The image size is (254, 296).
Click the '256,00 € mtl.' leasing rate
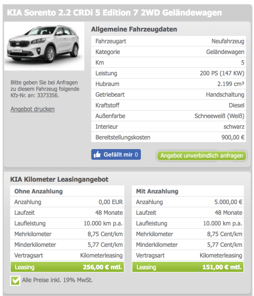103,267
